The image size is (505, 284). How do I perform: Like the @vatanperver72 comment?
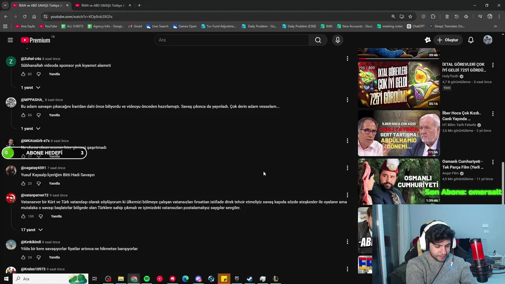pyautogui.click(x=23, y=217)
